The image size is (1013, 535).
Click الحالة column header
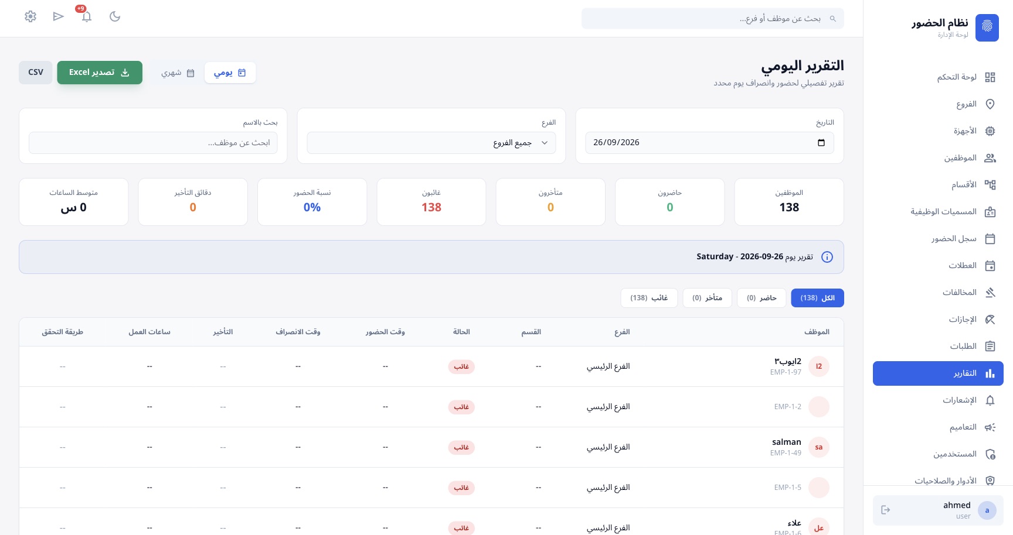pos(461,332)
